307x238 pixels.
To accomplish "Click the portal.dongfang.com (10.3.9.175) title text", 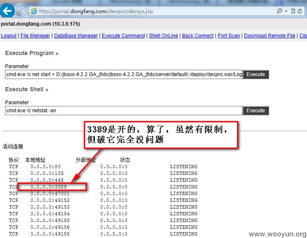I will (40, 24).
